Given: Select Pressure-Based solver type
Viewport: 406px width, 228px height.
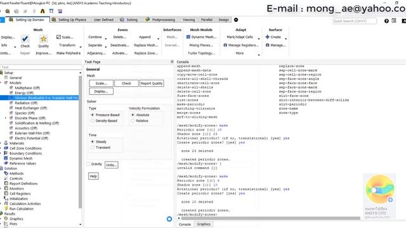Looking at the screenshot, I should coord(93,115).
